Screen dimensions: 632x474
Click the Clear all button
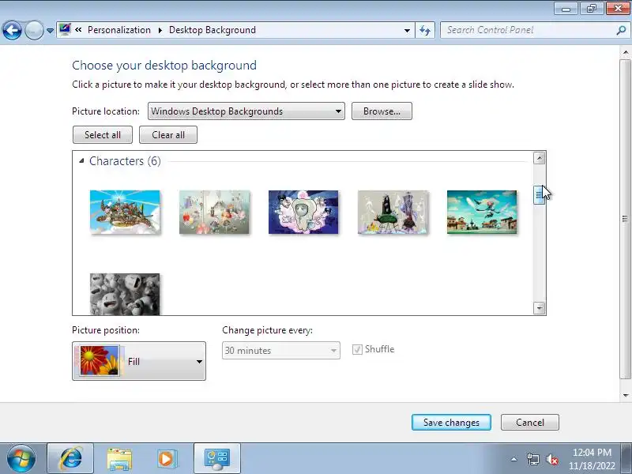tap(168, 134)
